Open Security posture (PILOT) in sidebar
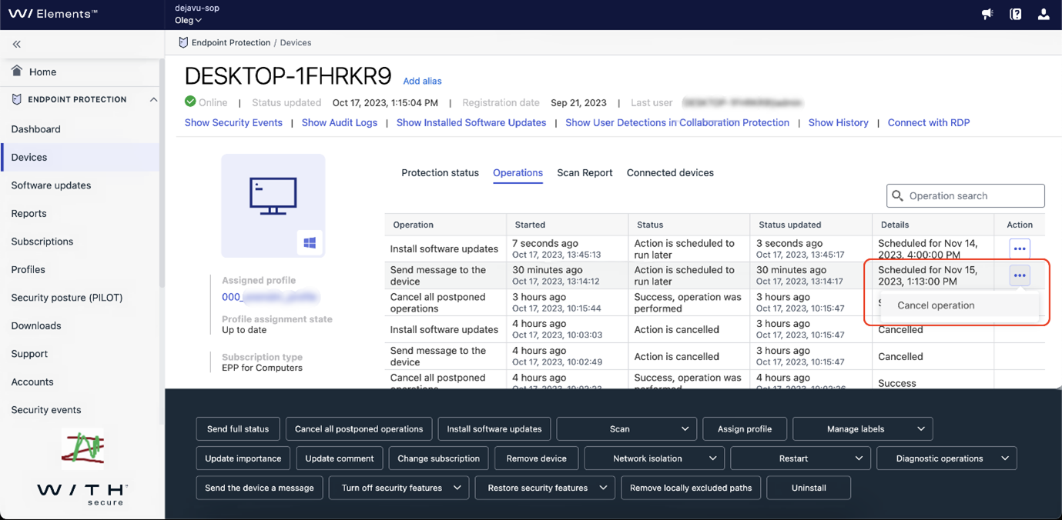The height and width of the screenshot is (520, 1062). coord(67,298)
